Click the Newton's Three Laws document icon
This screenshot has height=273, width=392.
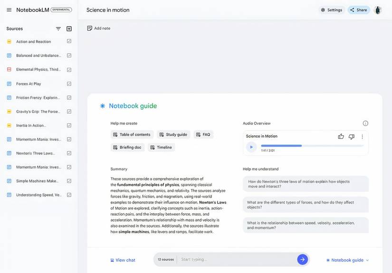tap(9, 153)
